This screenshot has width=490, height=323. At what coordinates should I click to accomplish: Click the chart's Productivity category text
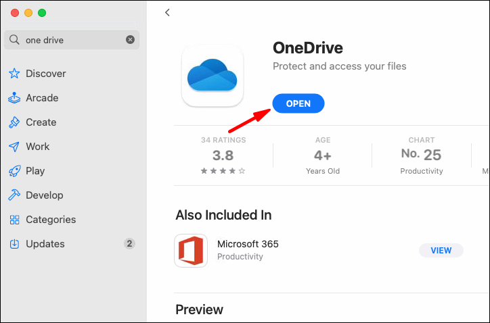tap(421, 171)
